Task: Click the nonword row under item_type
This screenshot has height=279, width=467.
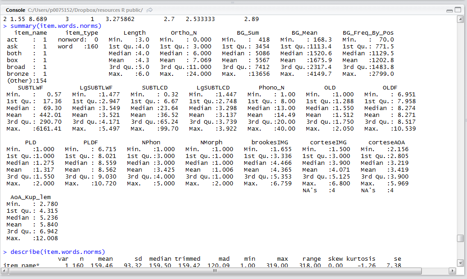Action: coord(78,40)
